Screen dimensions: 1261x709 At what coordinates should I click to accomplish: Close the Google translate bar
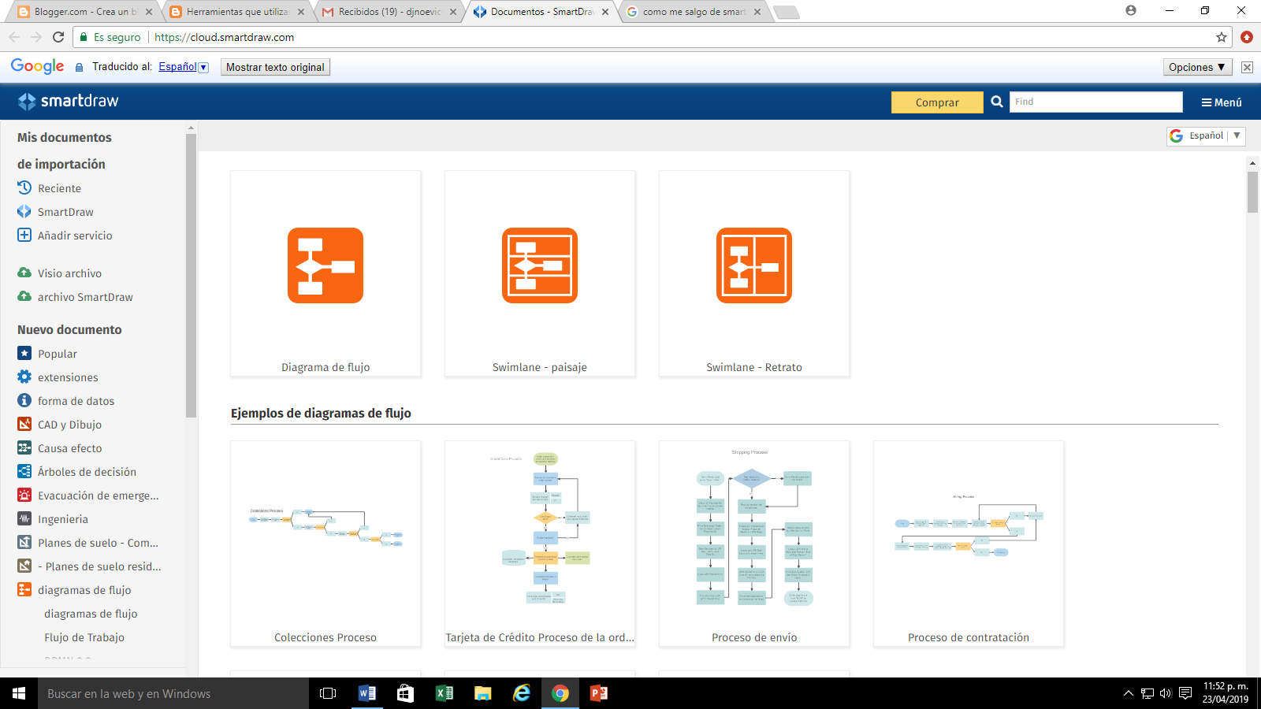[x=1247, y=67]
